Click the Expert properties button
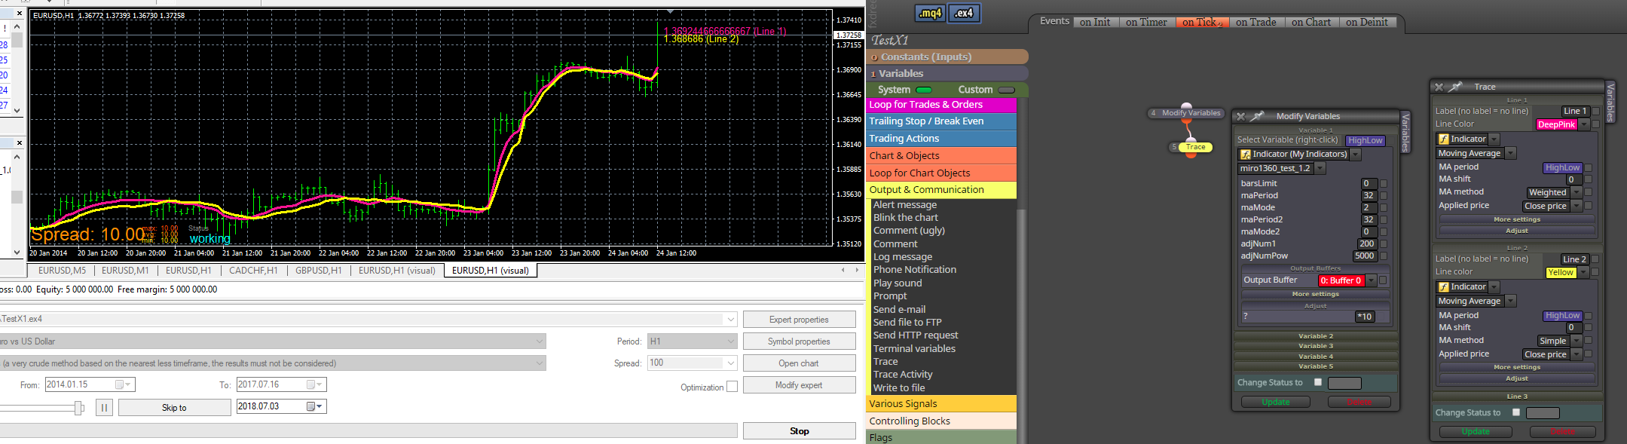 pos(799,320)
